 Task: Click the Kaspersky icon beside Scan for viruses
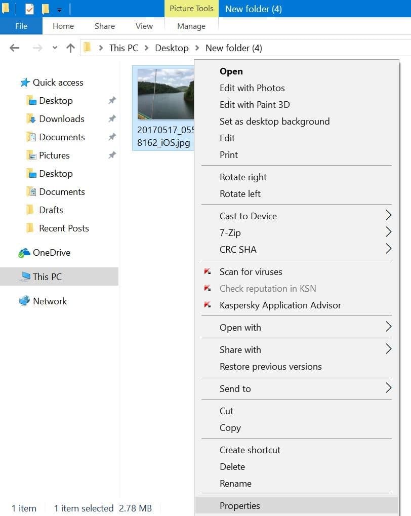(x=208, y=272)
